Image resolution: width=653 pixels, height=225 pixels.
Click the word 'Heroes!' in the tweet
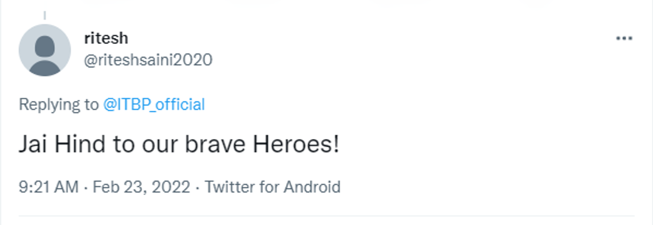[x=296, y=144]
